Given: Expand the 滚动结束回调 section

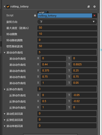Looking at the screenshot, I should (x=5, y=114).
